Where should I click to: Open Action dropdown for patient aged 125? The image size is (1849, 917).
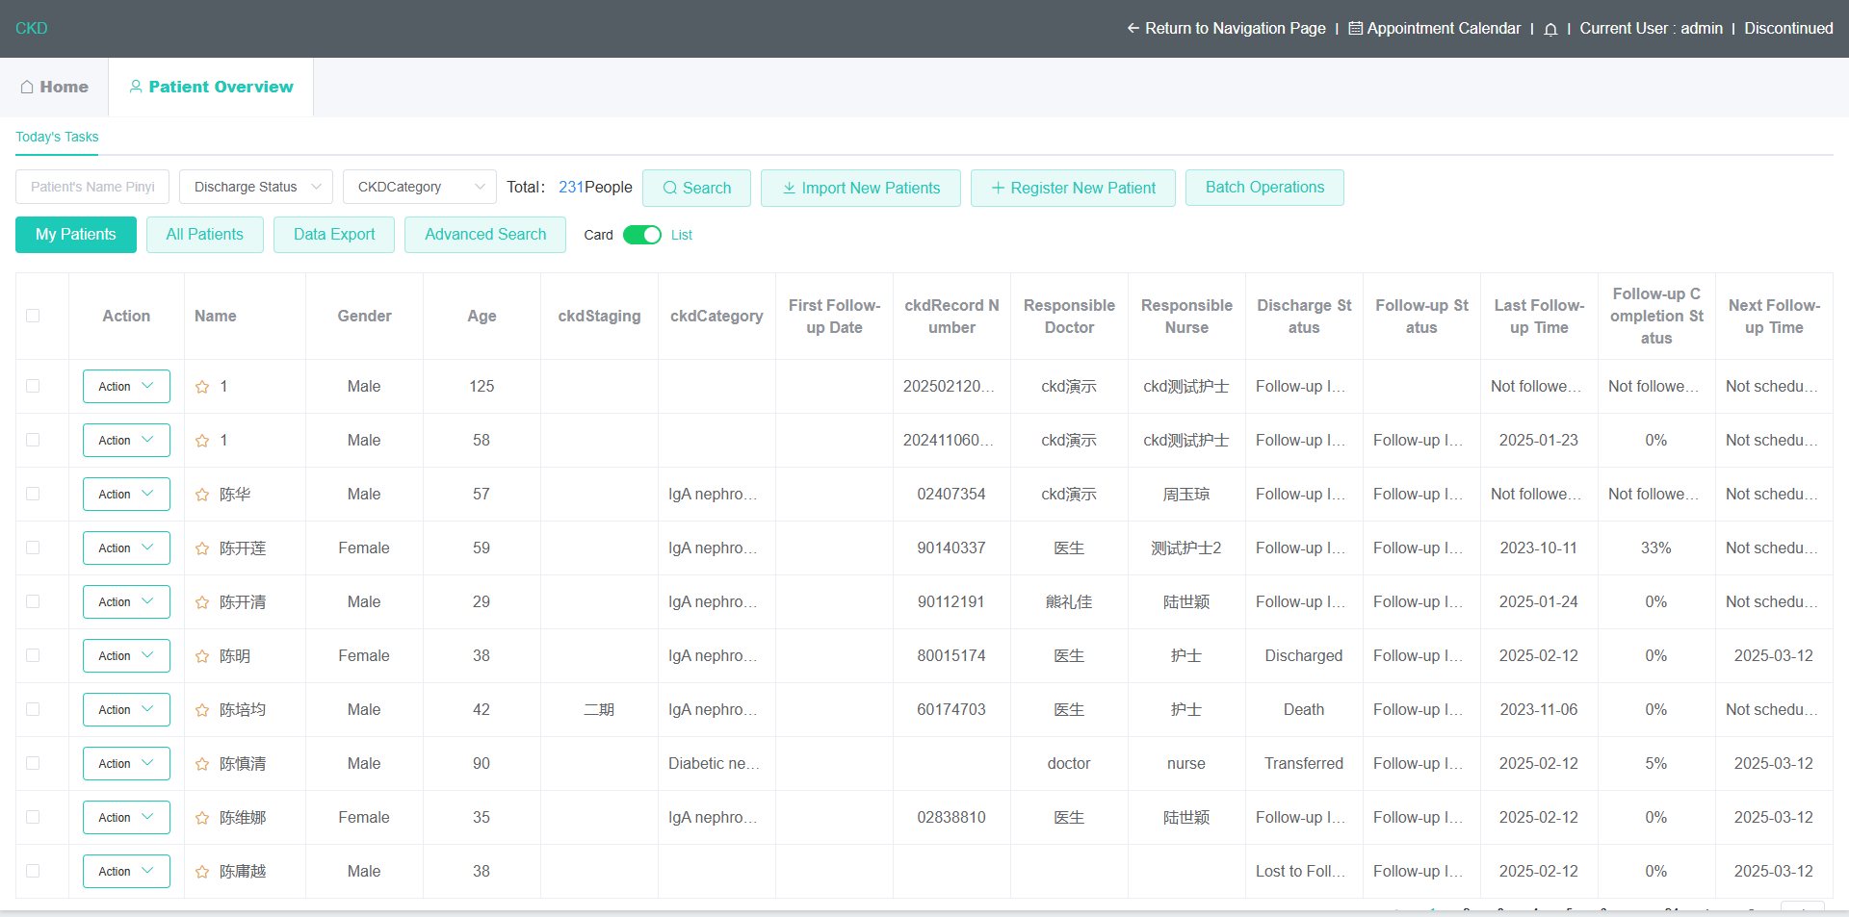126,387
